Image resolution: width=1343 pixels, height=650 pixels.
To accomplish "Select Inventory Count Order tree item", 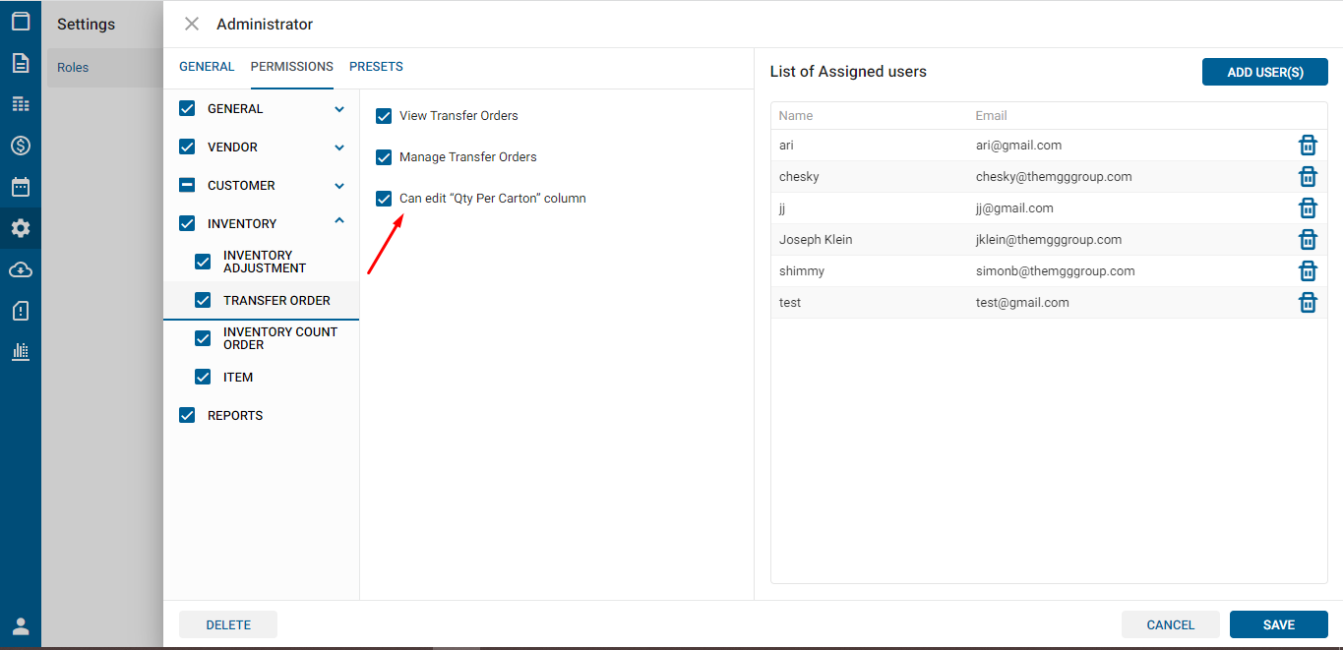I will click(x=279, y=338).
